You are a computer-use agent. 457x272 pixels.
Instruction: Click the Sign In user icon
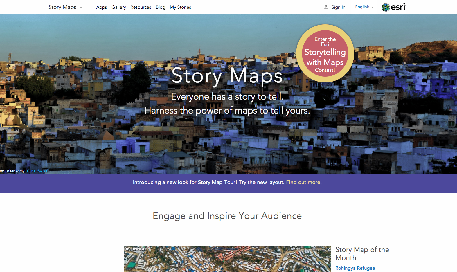tap(326, 7)
